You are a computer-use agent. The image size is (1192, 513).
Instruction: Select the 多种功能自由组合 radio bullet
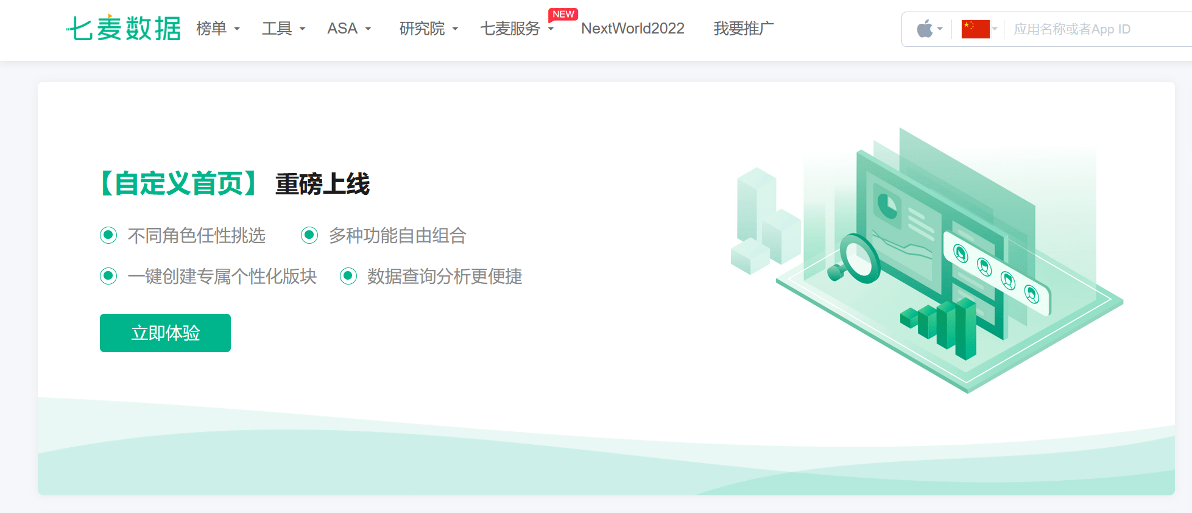[x=309, y=235]
